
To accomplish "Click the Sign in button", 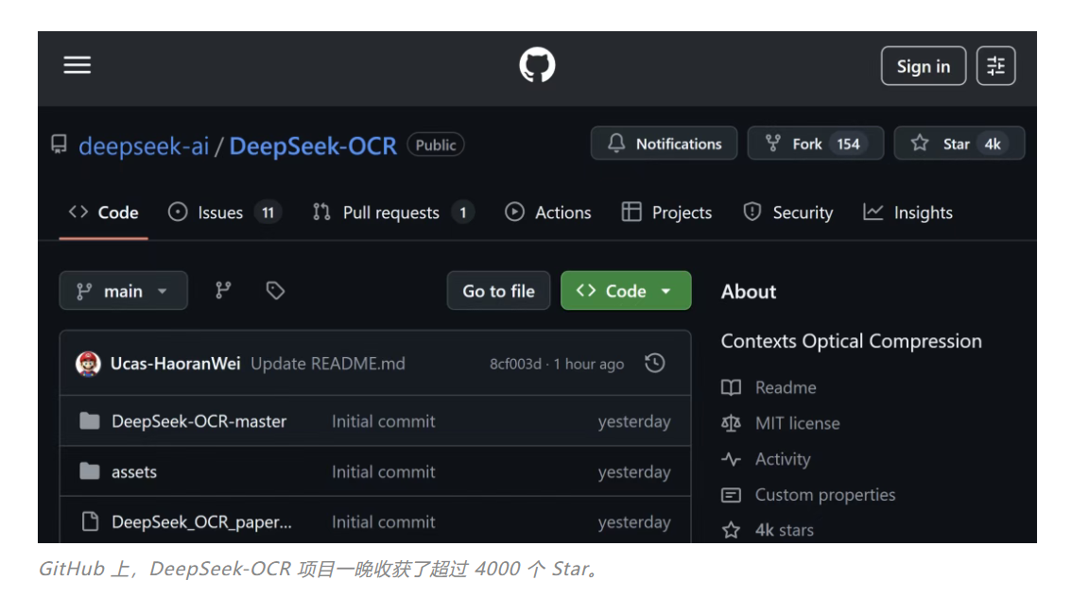I will tap(923, 66).
